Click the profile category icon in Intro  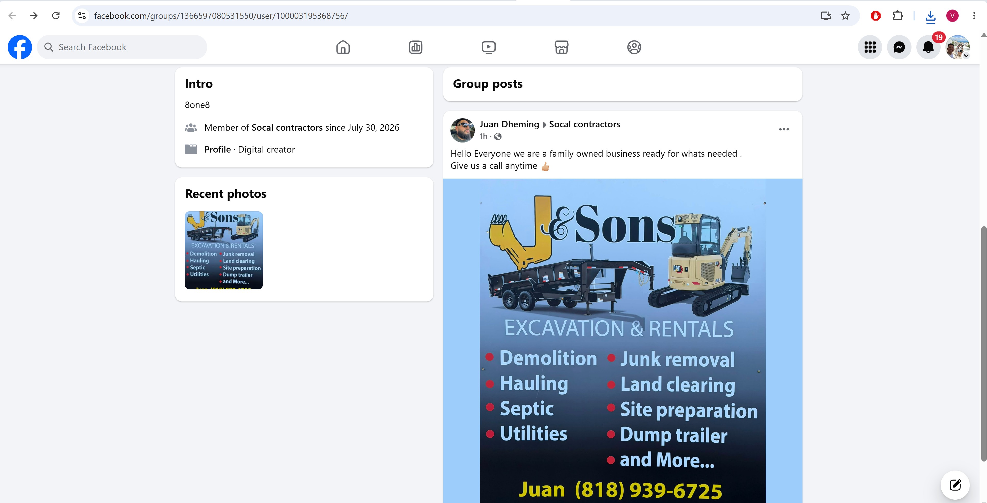coord(191,149)
